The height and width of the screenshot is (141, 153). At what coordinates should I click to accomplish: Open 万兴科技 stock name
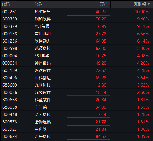coord(43,136)
